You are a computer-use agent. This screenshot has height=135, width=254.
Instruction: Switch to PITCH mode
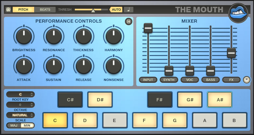23,10
